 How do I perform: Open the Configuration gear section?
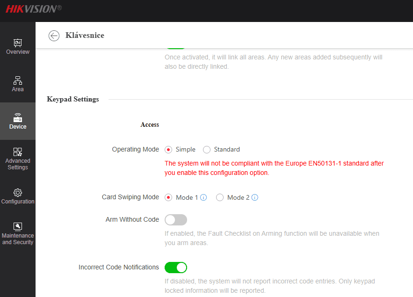[x=18, y=196]
